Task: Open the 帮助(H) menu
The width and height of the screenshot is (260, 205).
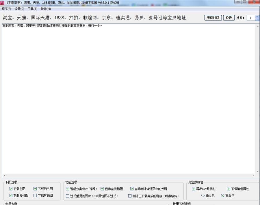Action: coord(46,9)
